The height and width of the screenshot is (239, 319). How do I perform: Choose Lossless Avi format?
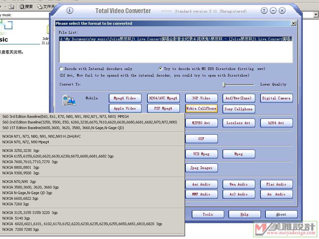[239, 123]
